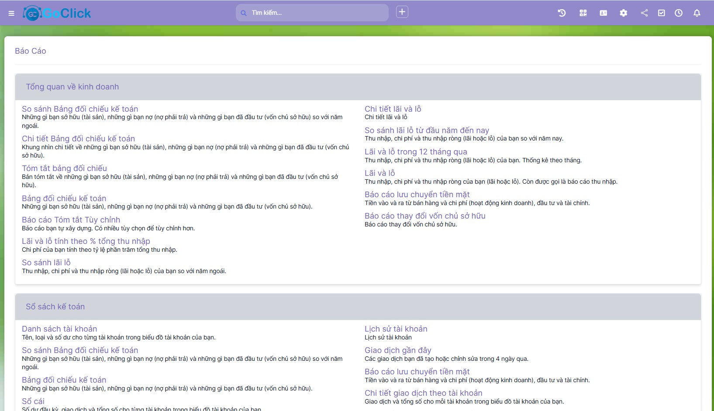Click the plus add button beside search
Image resolution: width=714 pixels, height=411 pixels.
point(402,12)
